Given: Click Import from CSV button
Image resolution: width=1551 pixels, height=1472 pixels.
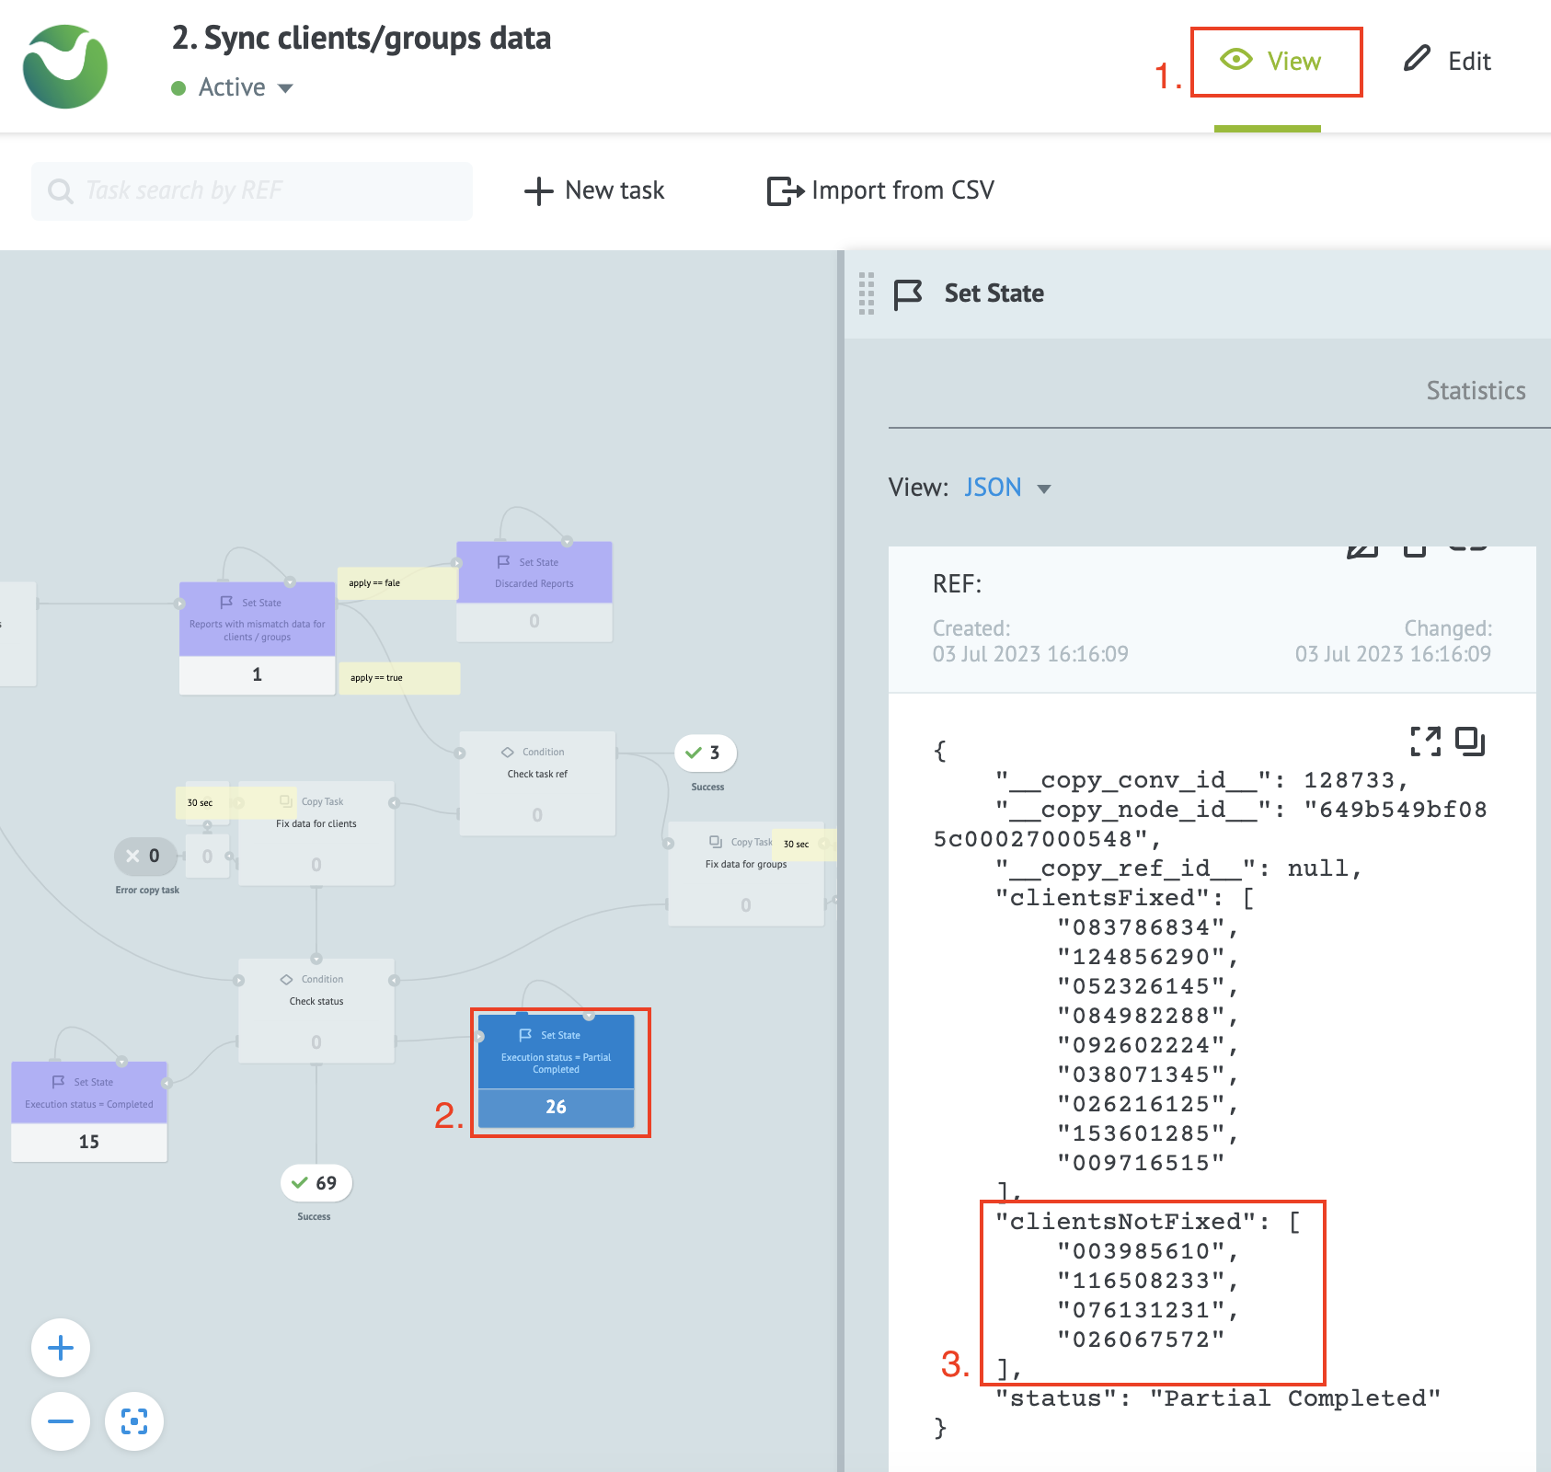Looking at the screenshot, I should [x=880, y=190].
